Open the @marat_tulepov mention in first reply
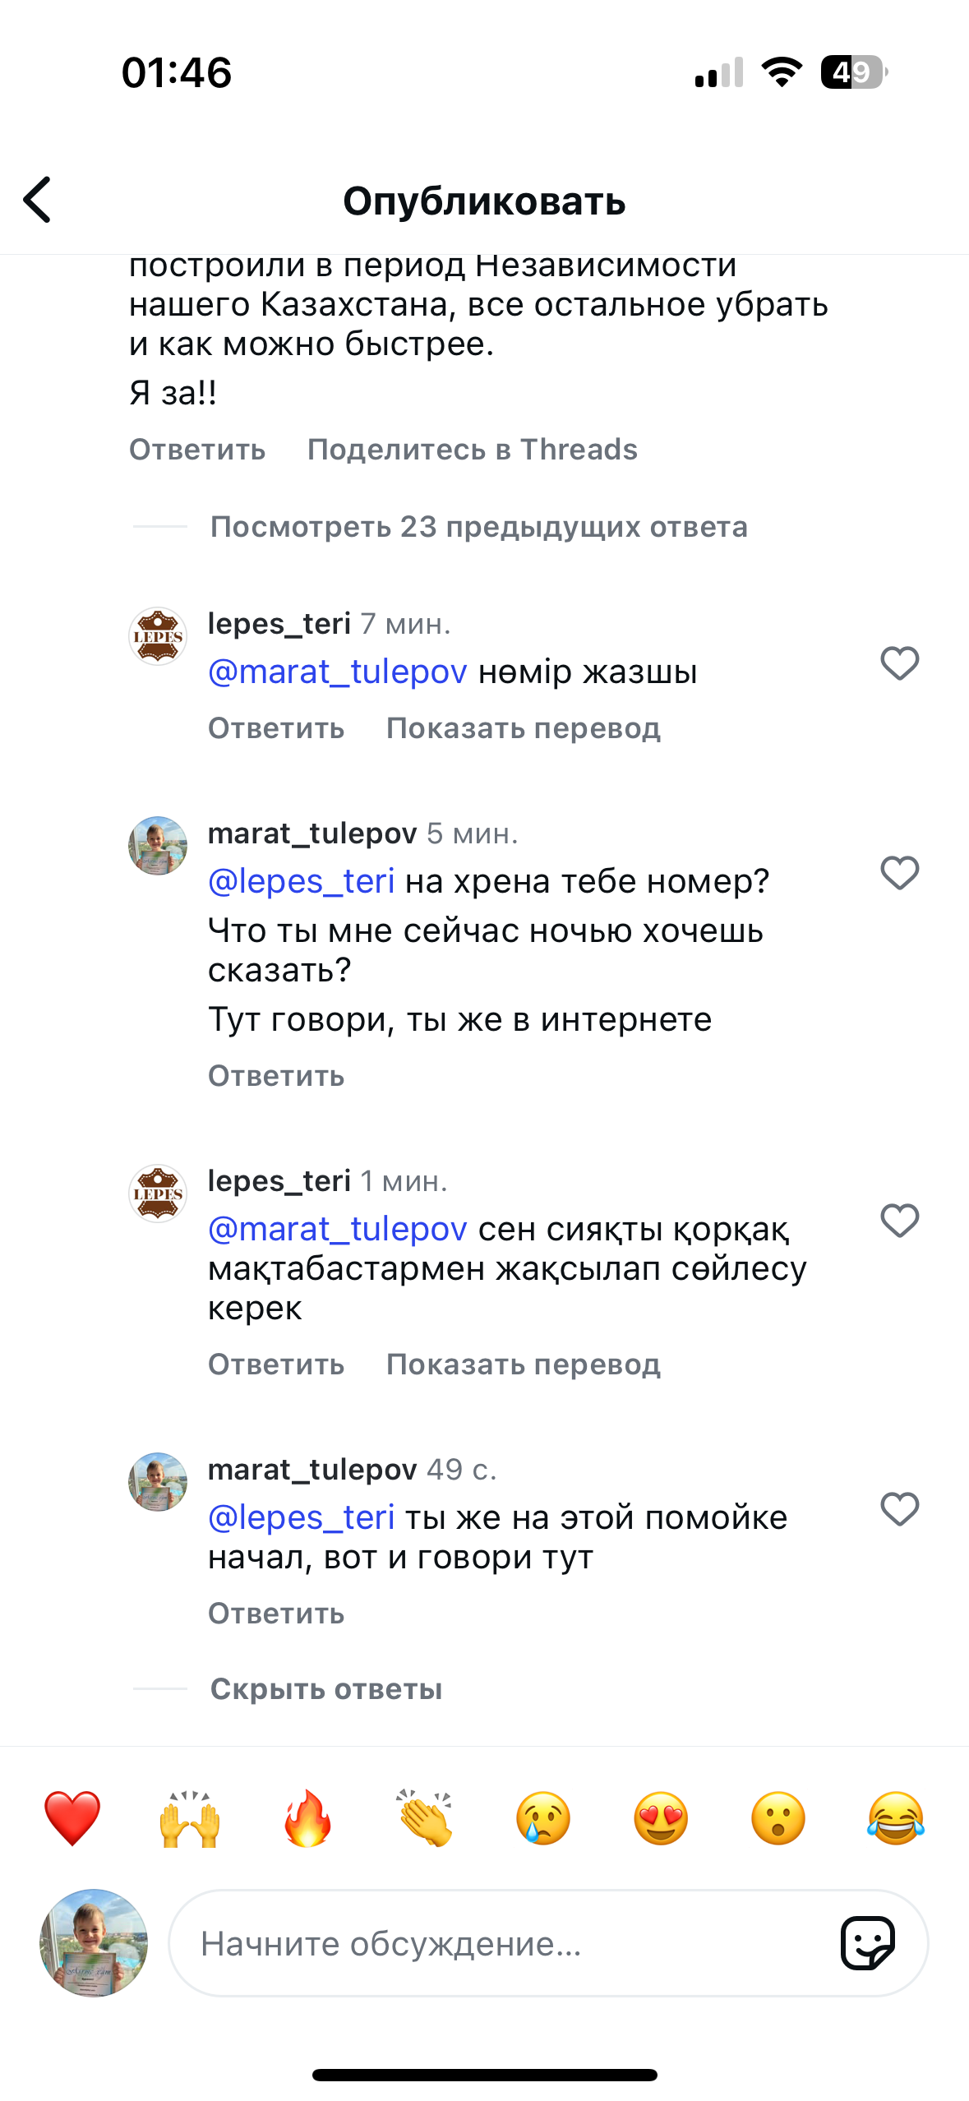This screenshot has width=969, height=2101. click(x=337, y=672)
